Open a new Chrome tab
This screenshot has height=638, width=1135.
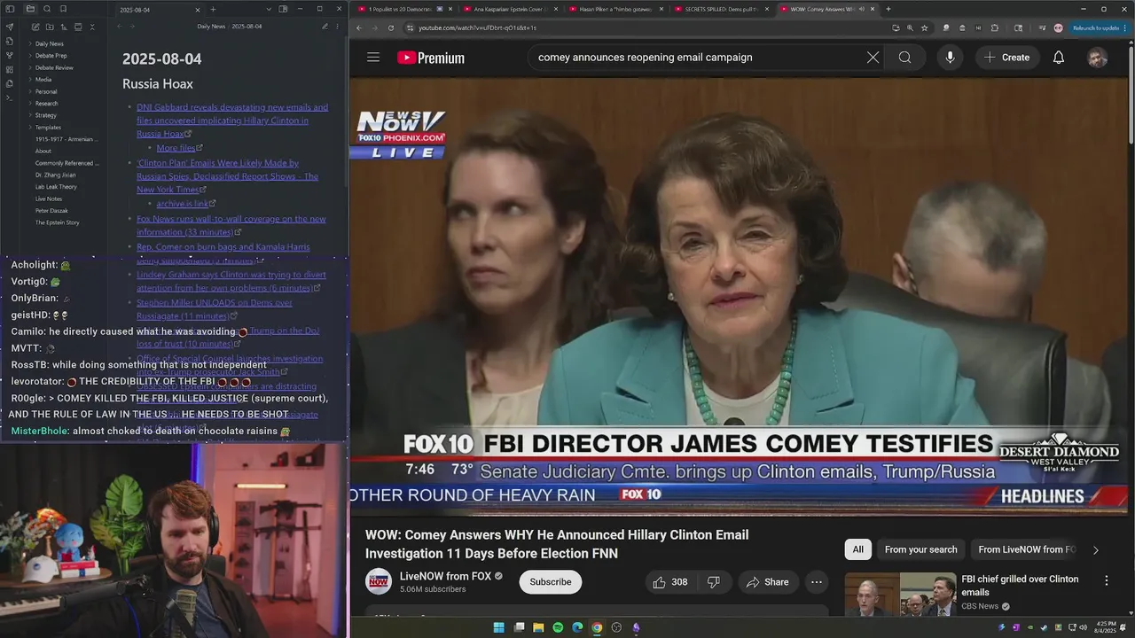click(888, 9)
